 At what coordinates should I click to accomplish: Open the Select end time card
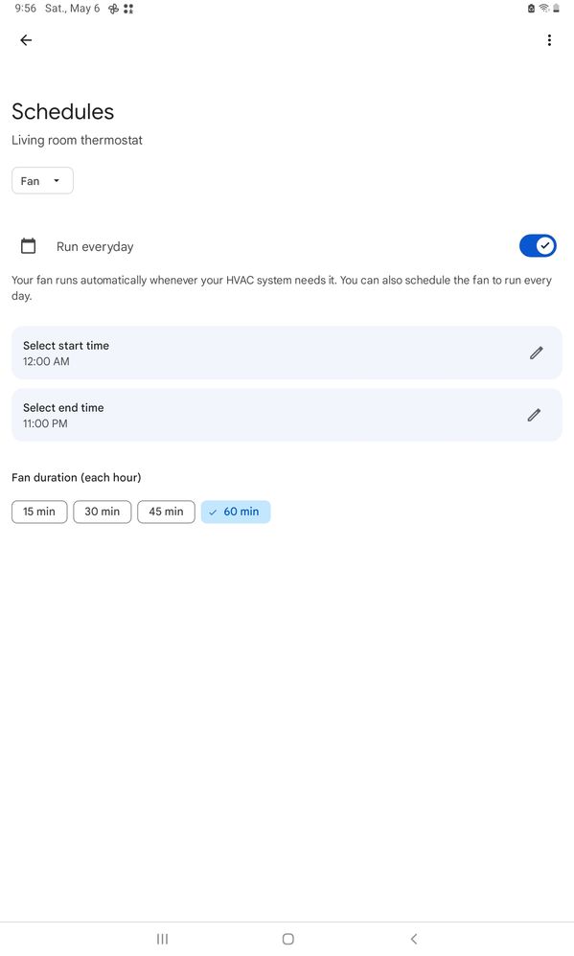[x=287, y=415]
